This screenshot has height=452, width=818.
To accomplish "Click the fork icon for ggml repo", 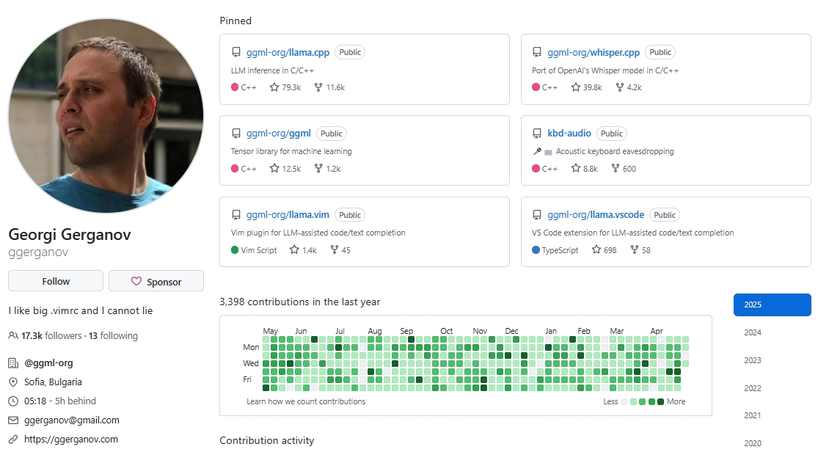I will click(318, 168).
